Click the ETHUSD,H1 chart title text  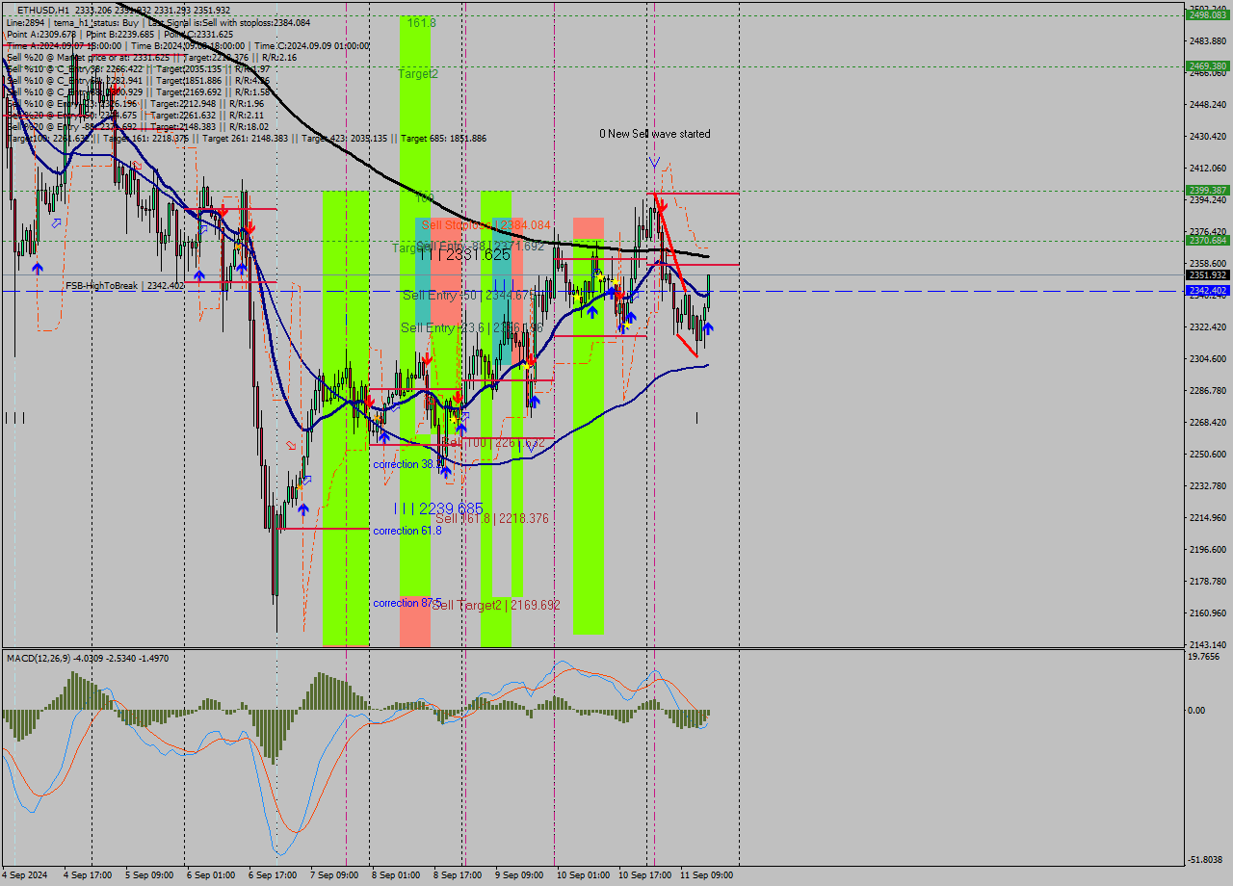[42, 10]
